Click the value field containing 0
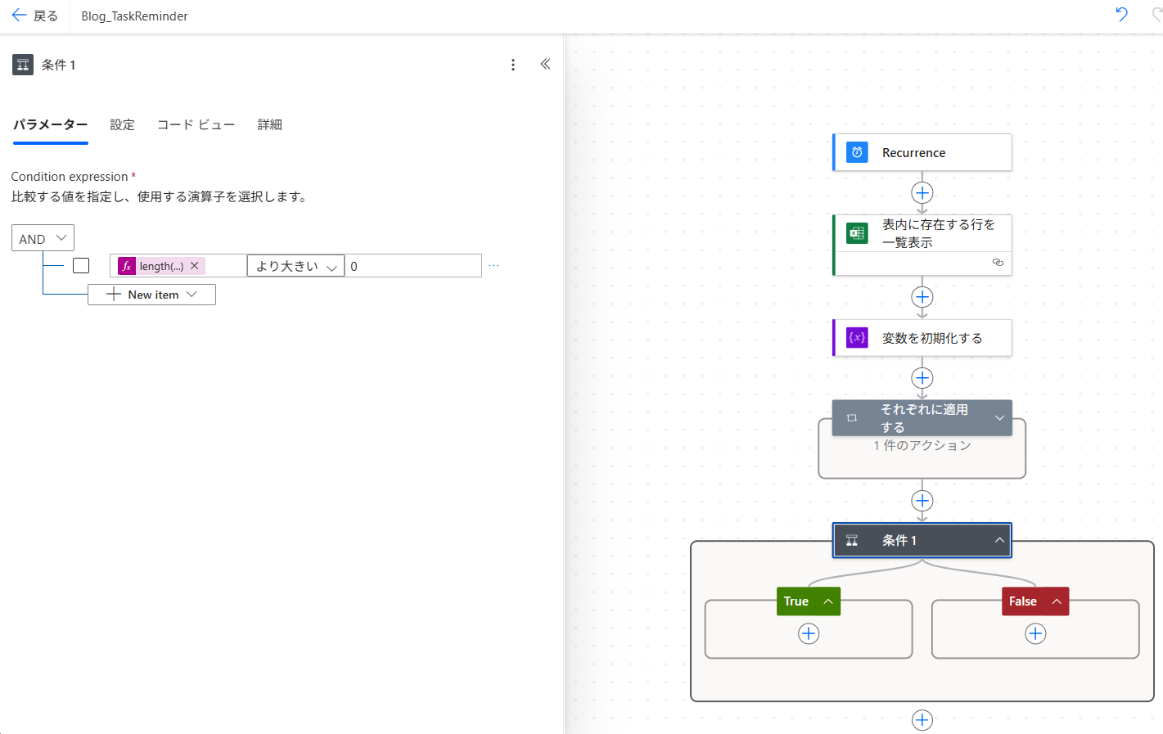Viewport: 1163px width, 734px height. pos(412,266)
